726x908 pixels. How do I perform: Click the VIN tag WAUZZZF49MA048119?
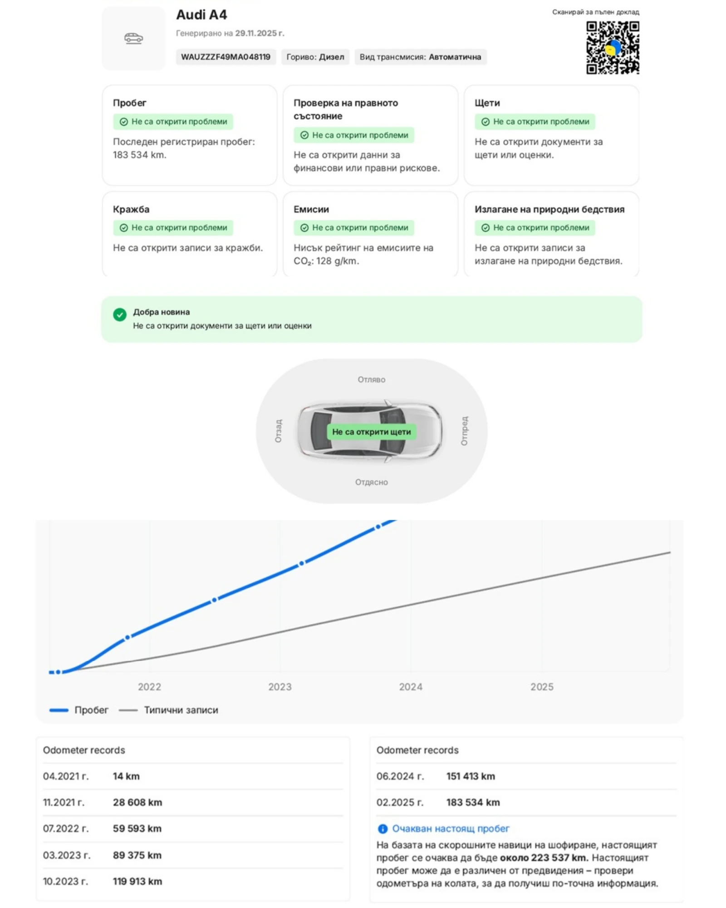[x=226, y=57]
